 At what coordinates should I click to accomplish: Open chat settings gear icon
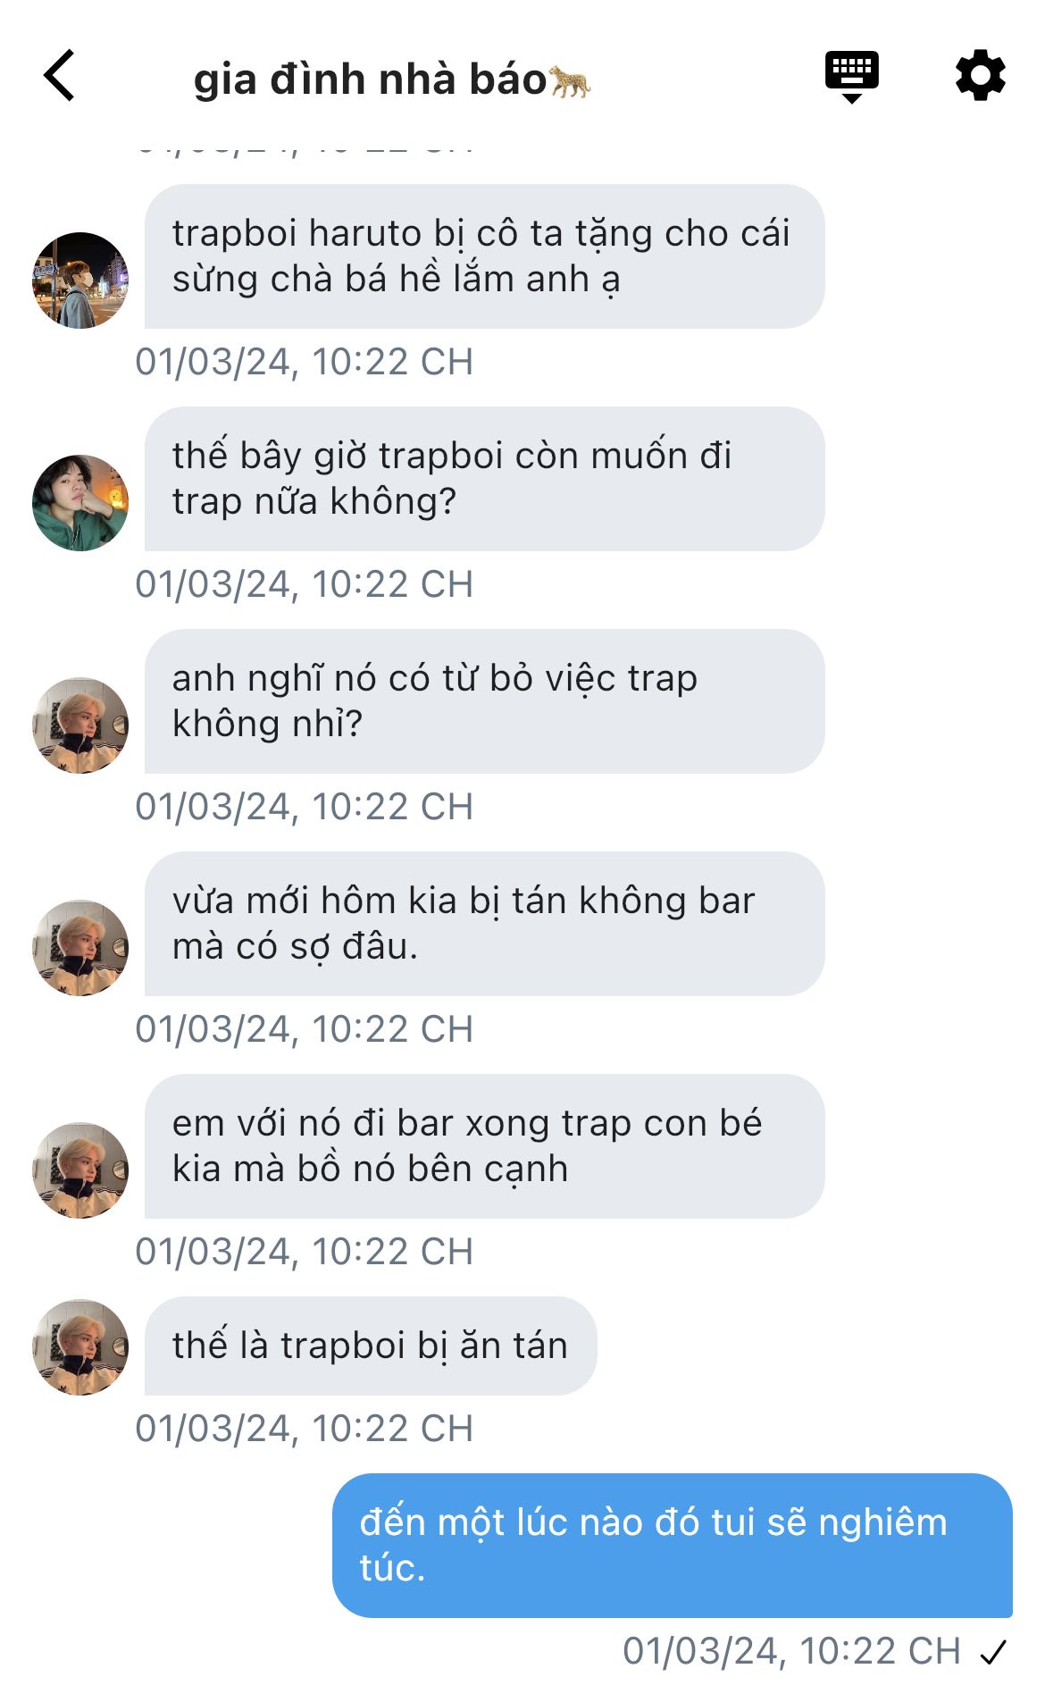(980, 76)
